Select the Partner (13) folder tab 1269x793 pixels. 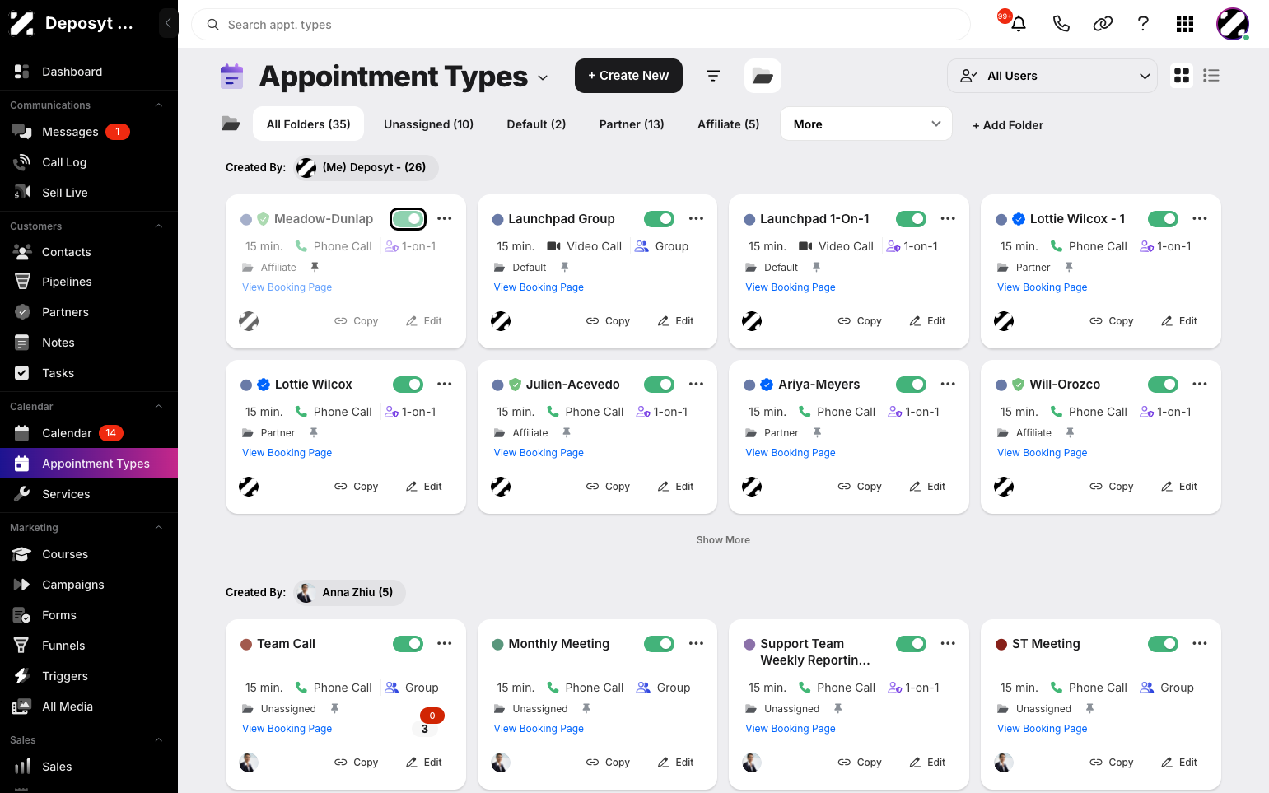coord(632,124)
